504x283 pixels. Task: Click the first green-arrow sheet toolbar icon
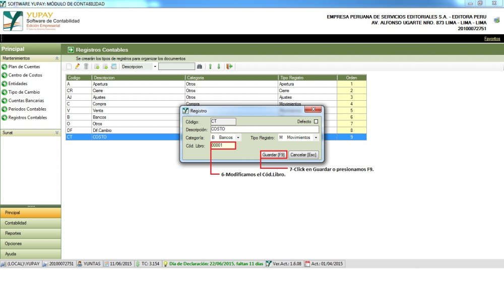(x=97, y=66)
